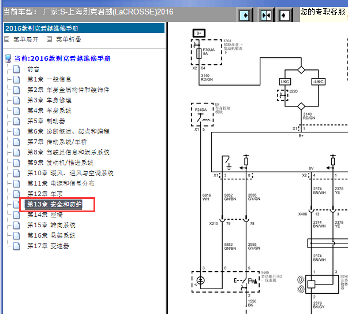Image resolution: width=348 pixels, height=314 pixels.
Task: Open 第6章 诊断概述、起点和编程
Action: tap(68, 131)
